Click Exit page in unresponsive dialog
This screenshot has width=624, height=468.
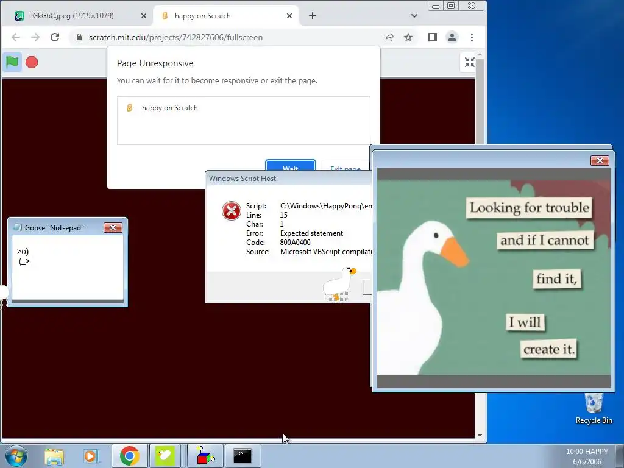click(x=345, y=166)
